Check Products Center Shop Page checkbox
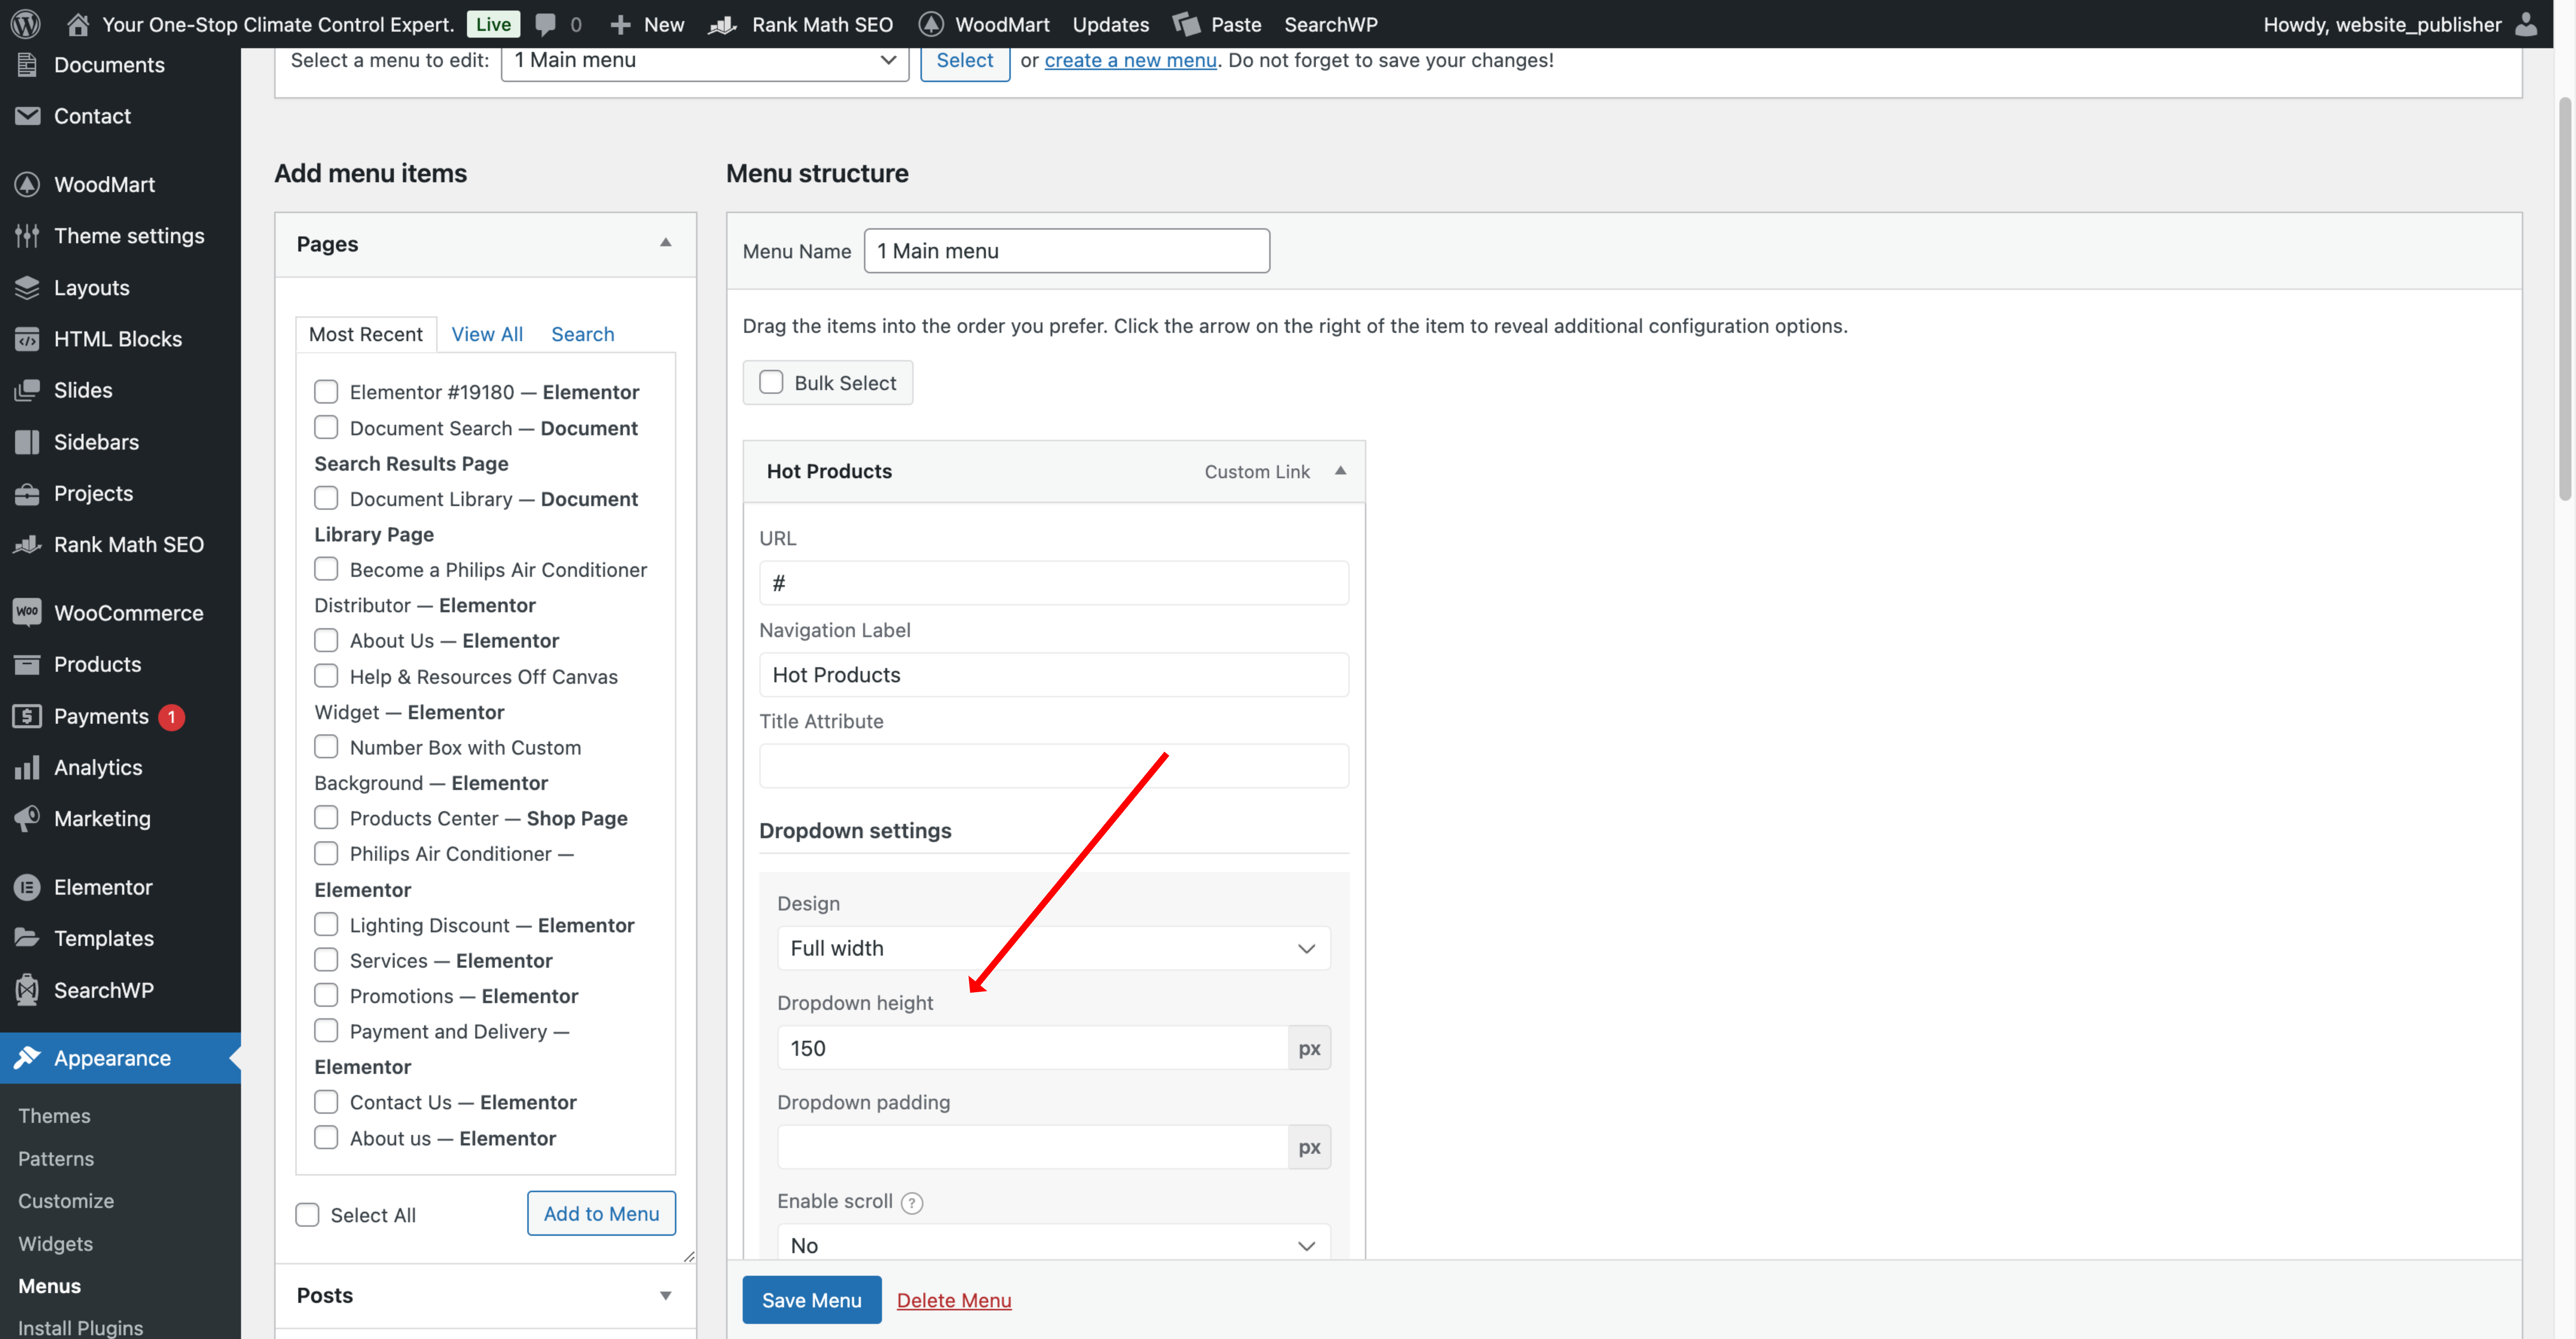The image size is (2576, 1339). [x=326, y=817]
